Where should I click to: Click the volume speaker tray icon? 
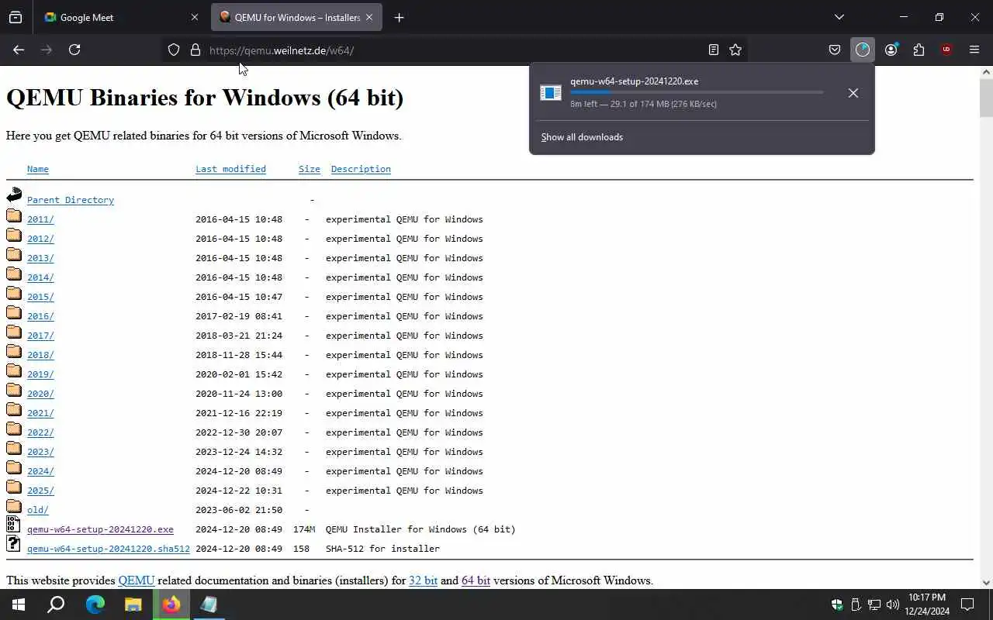point(893,604)
